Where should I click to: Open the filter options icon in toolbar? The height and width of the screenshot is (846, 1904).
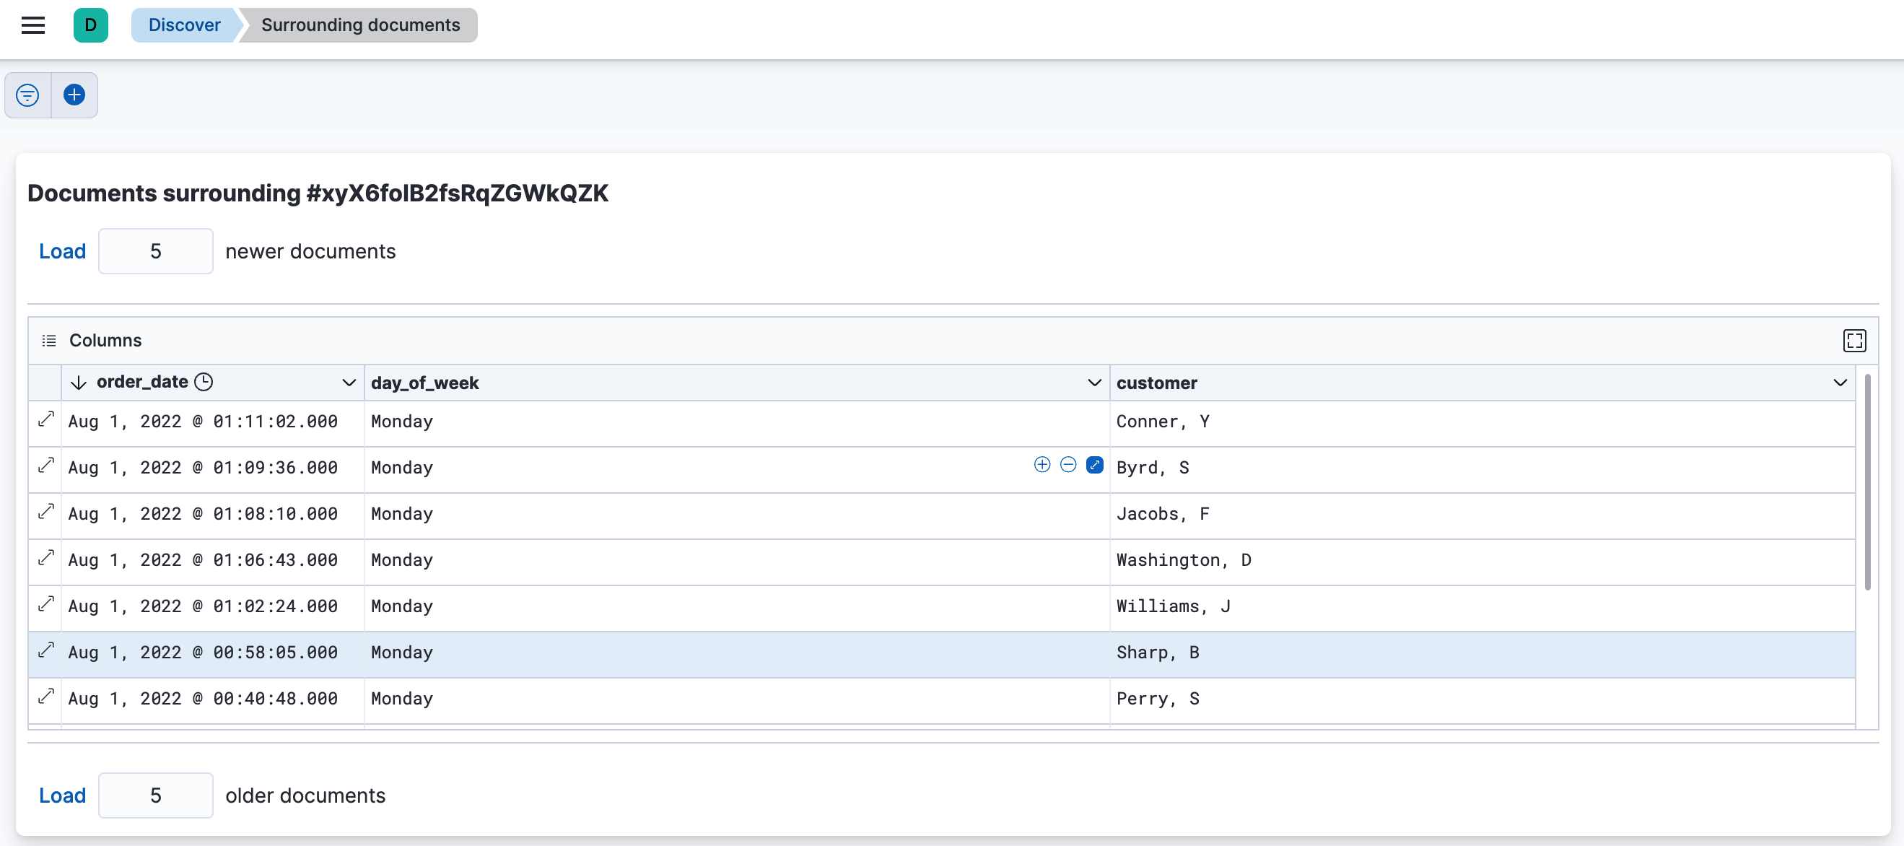click(27, 95)
